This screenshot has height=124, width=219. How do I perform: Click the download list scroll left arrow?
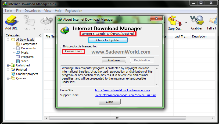coord(46,118)
